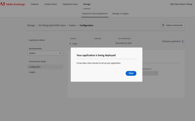Click the deploying application spinner icon
The height and width of the screenshot is (121, 195).
pos(183,41)
